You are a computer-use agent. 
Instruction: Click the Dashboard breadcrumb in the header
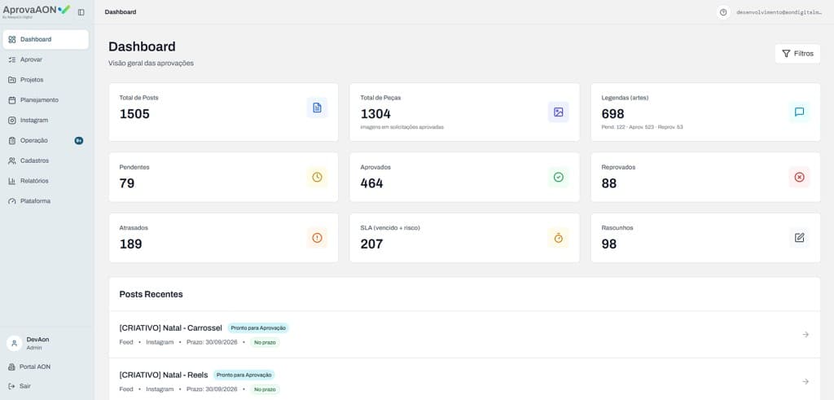point(121,11)
